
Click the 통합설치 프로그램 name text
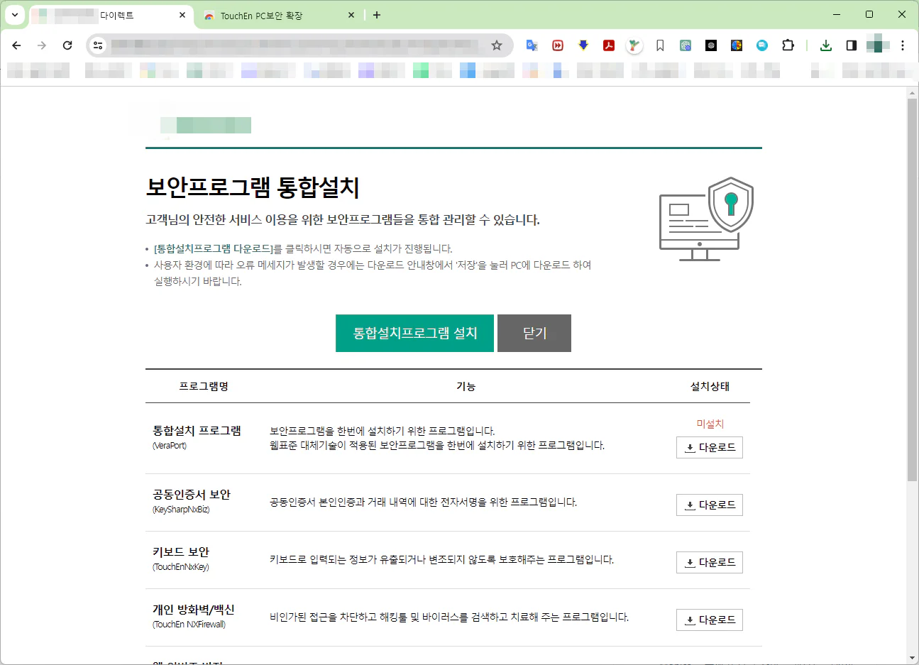[x=197, y=431]
